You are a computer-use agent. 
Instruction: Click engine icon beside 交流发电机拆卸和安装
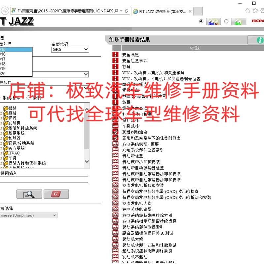pyautogui.click(x=115, y=185)
